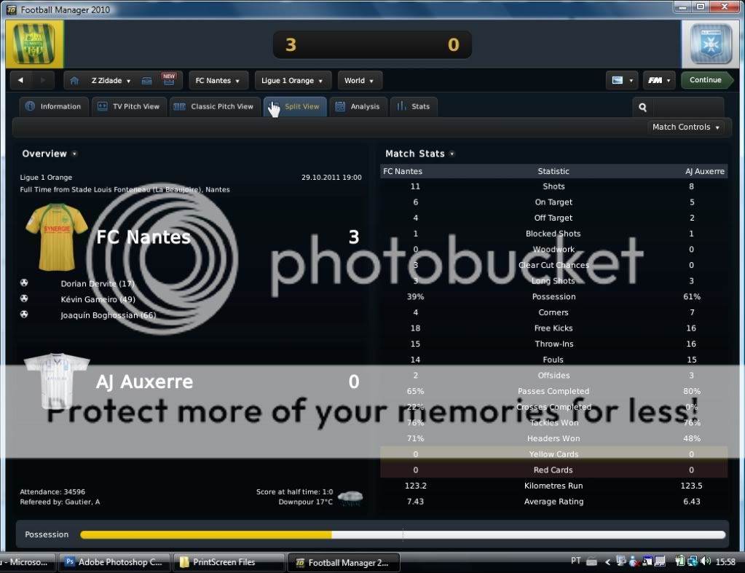Click the AJ Auxerre club crest
The width and height of the screenshot is (745, 573).
point(711,44)
